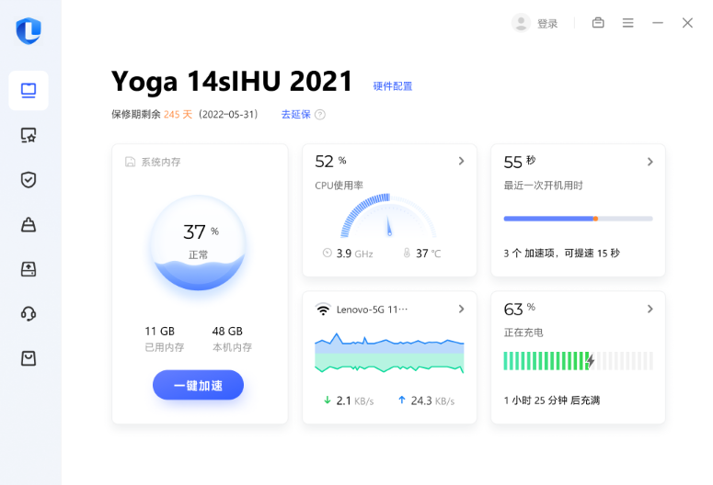Click the network traffic graph
The width and height of the screenshot is (713, 485).
pos(389,354)
